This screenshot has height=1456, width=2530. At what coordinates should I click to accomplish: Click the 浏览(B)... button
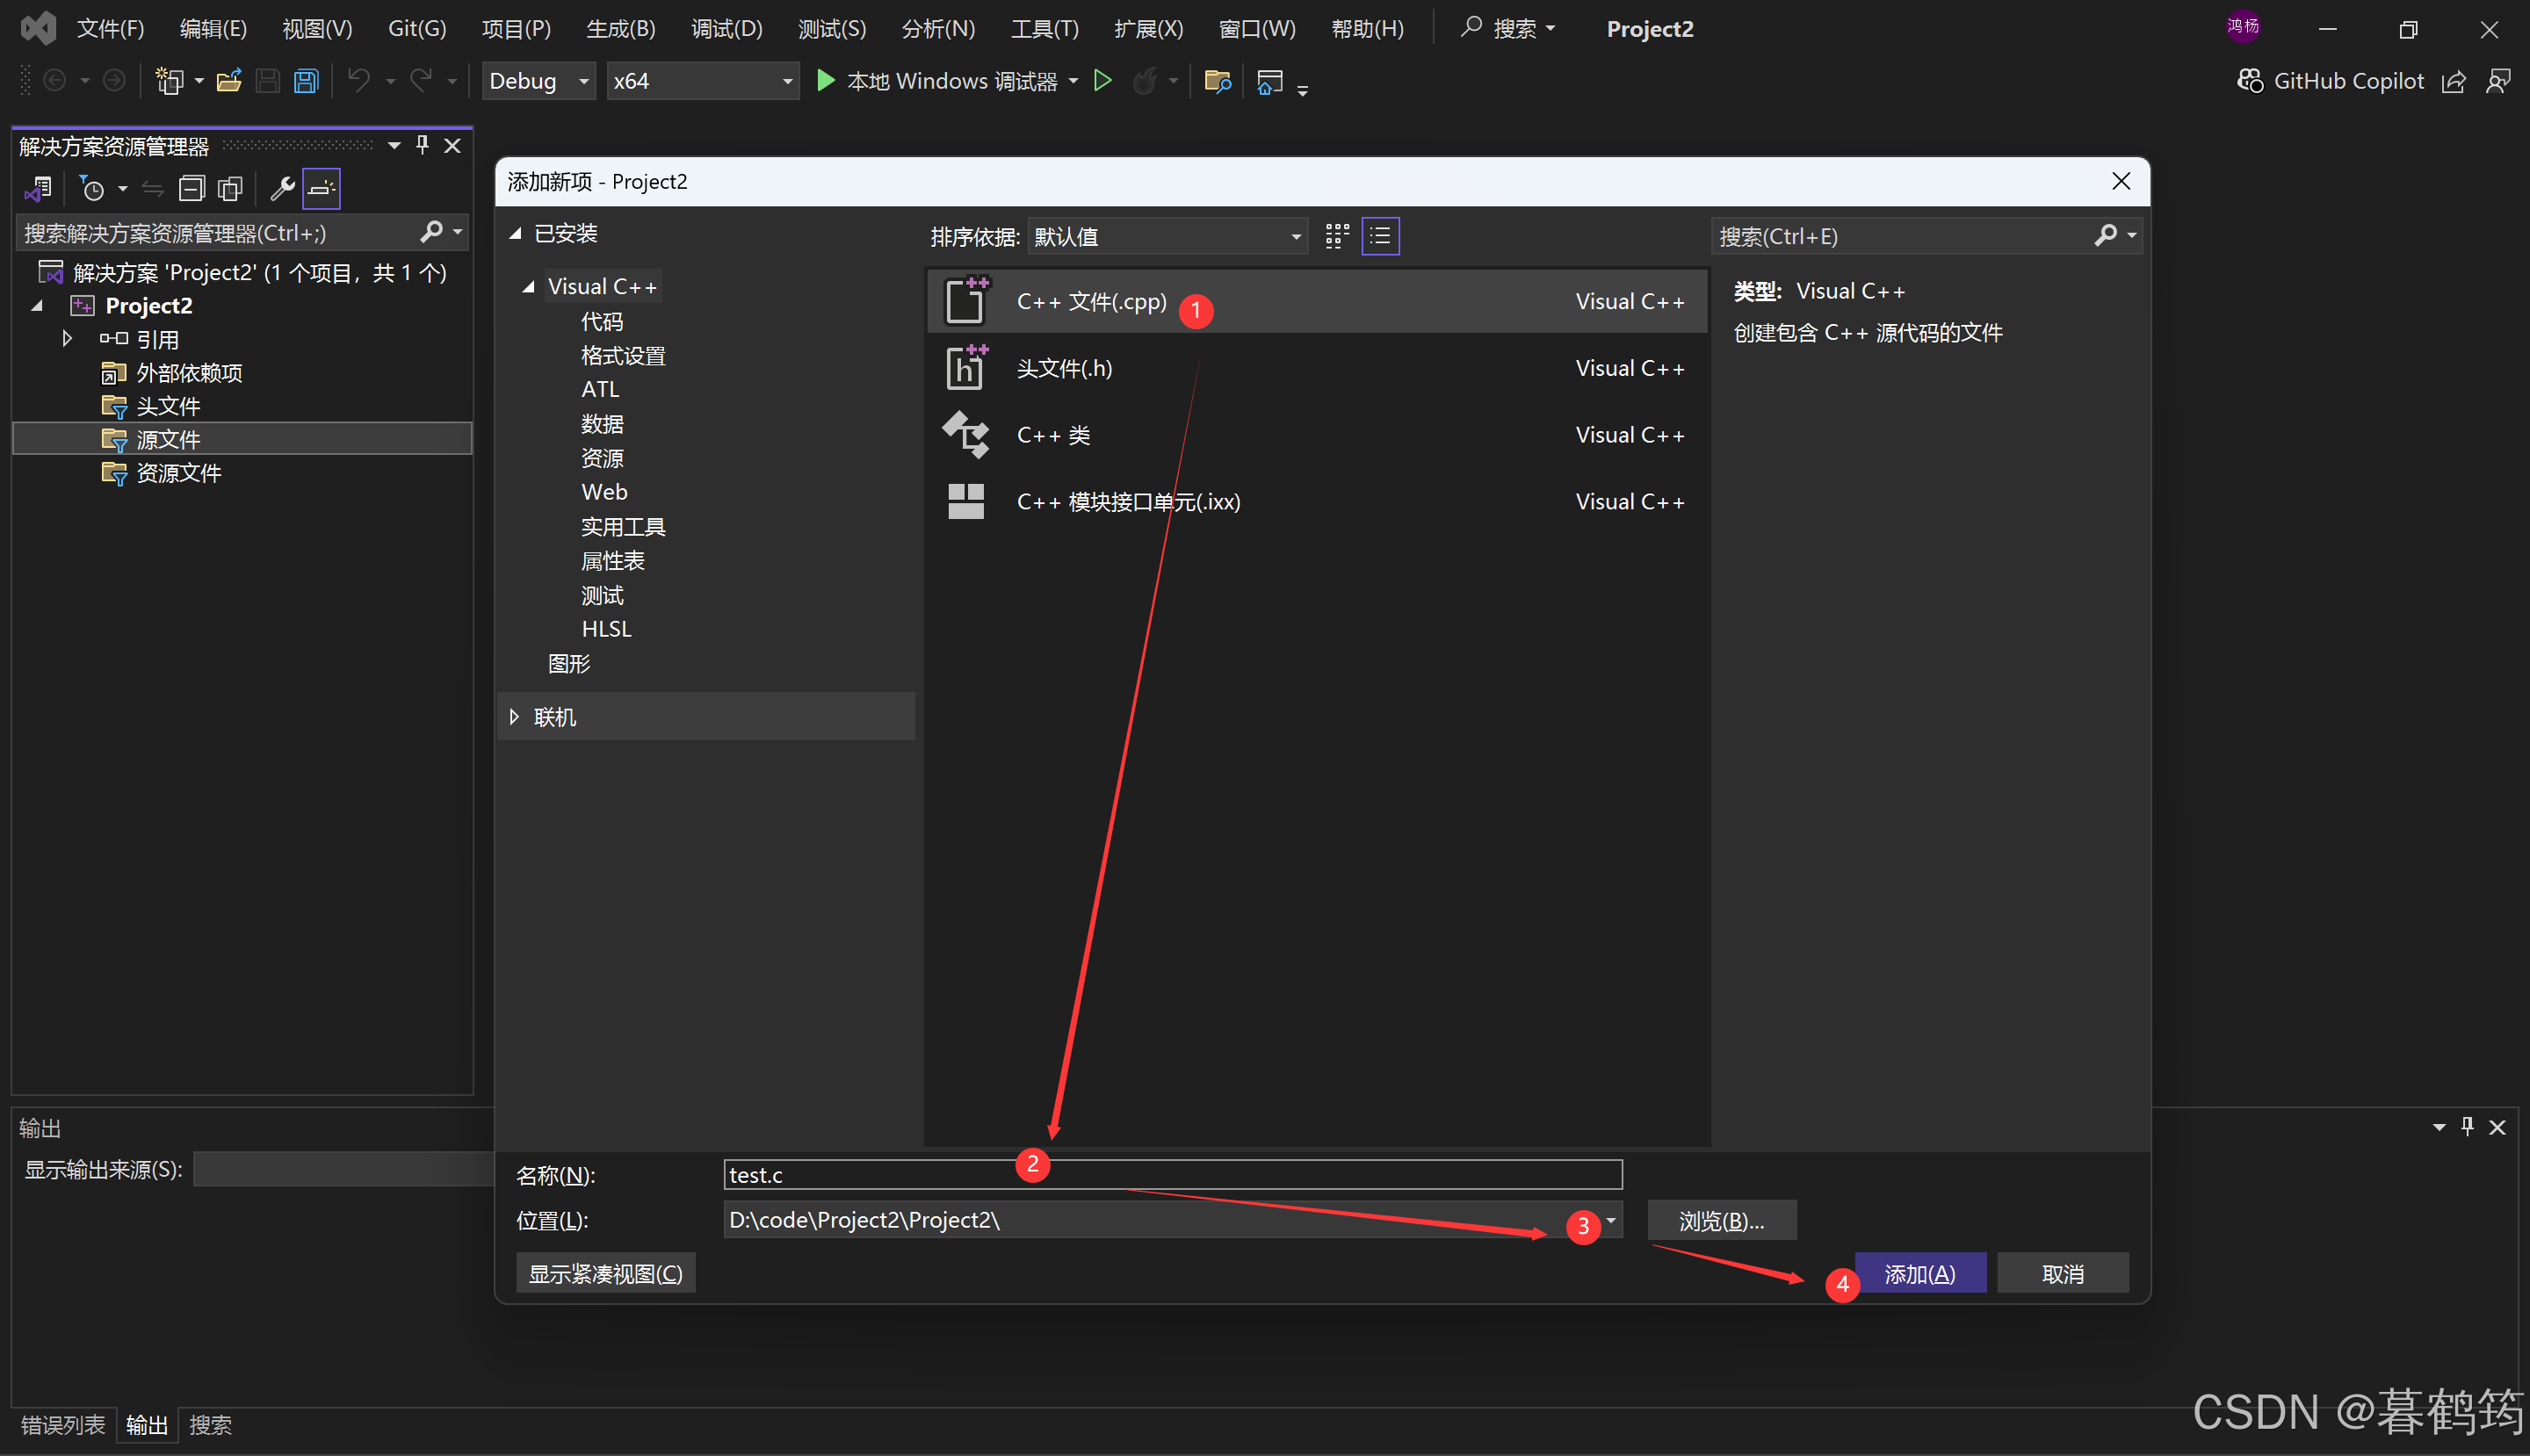click(1721, 1220)
